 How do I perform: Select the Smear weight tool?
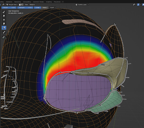point(4,24)
